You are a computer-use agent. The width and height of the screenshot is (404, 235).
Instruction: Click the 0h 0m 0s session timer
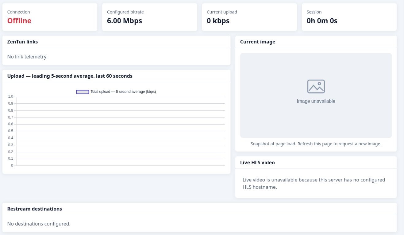[x=322, y=21]
